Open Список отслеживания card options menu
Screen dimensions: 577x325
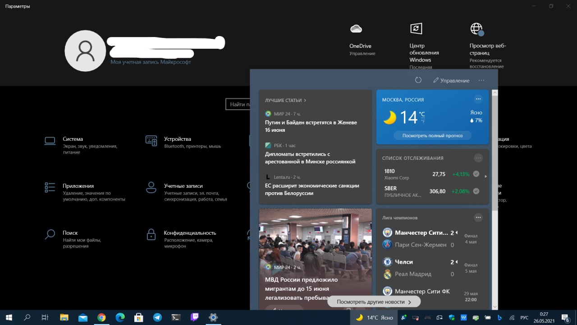click(x=478, y=158)
